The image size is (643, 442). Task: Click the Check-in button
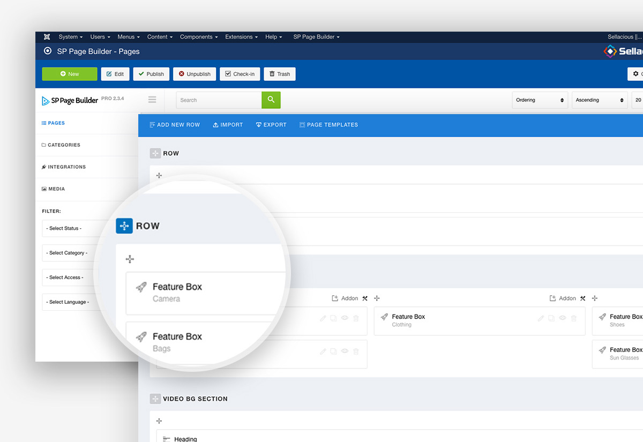pyautogui.click(x=240, y=74)
